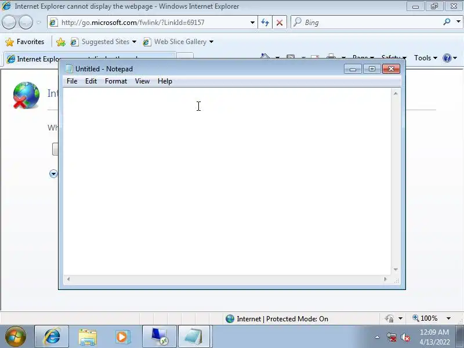
Task: Maximize the Notepad window
Action: click(x=372, y=69)
